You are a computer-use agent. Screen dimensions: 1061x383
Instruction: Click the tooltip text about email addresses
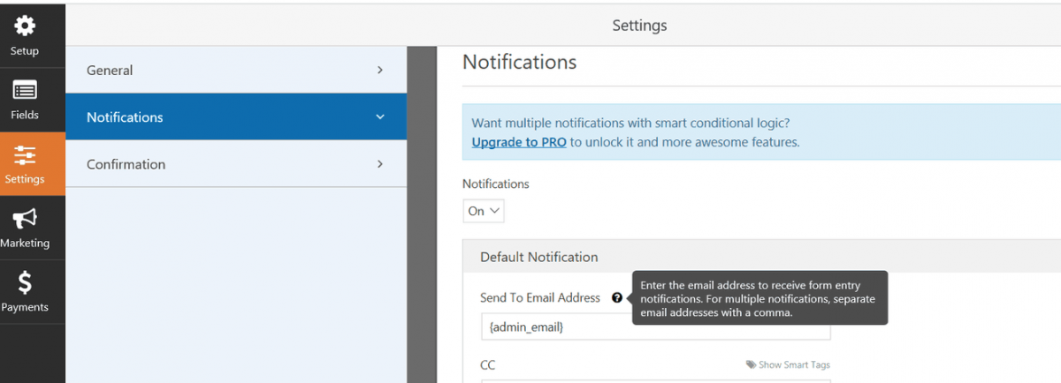(x=759, y=298)
